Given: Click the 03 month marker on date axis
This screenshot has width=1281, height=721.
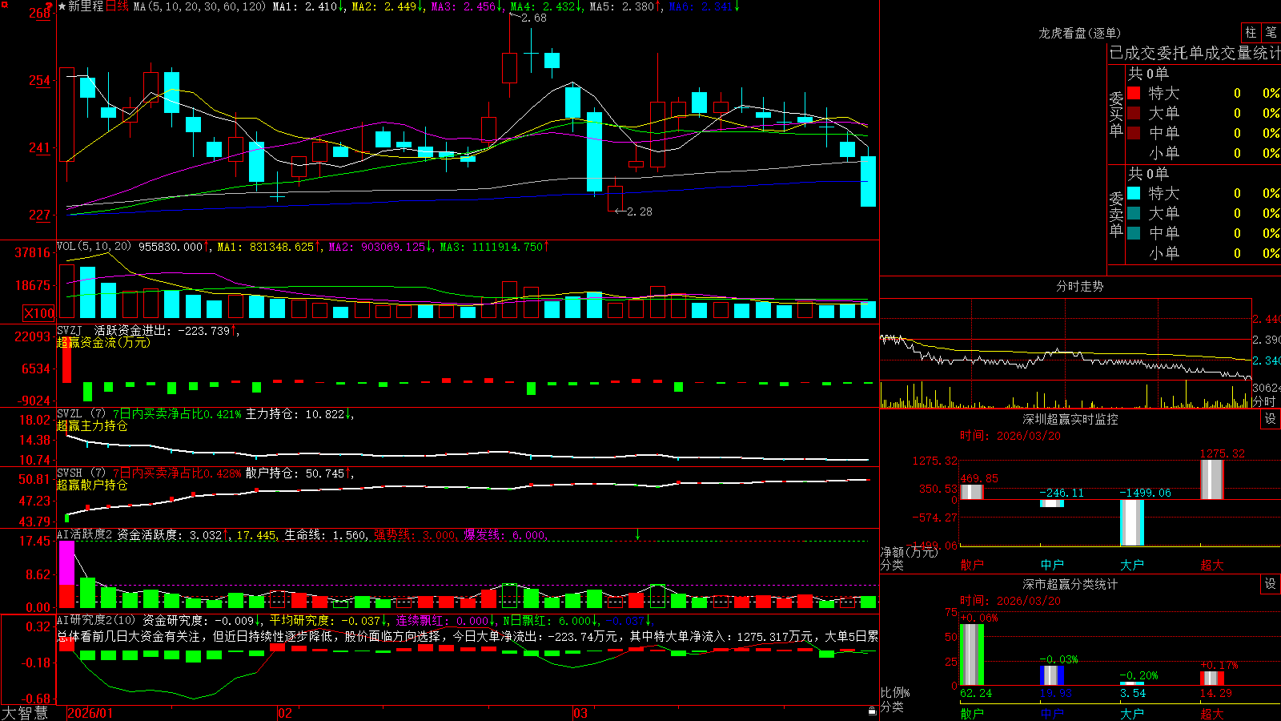Looking at the screenshot, I should (x=580, y=713).
